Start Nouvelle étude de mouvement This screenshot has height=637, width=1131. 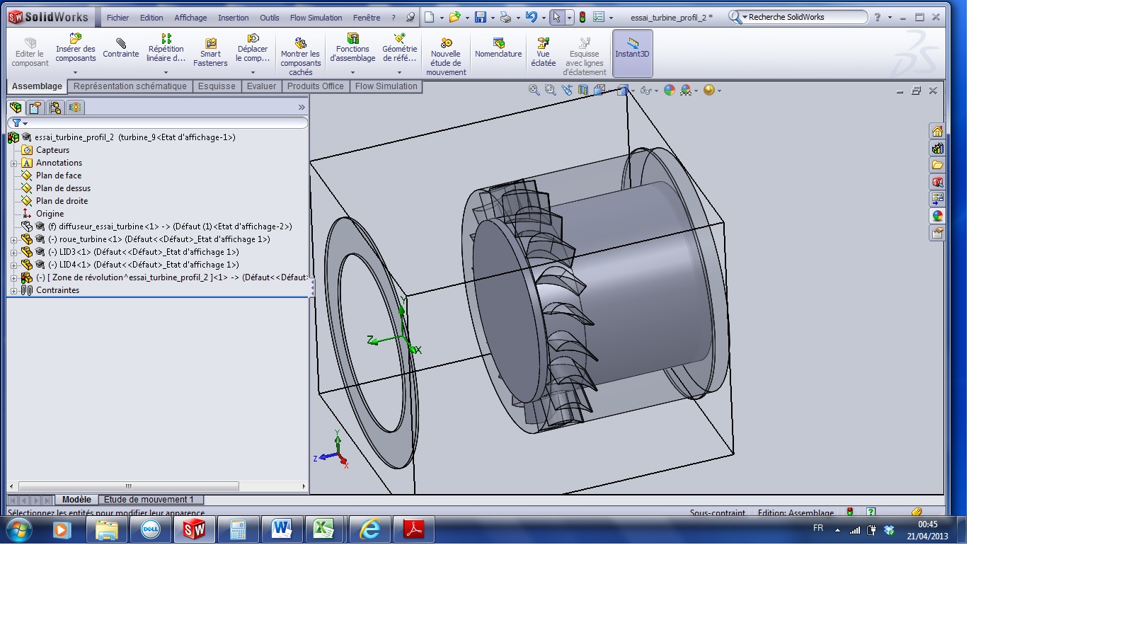(x=446, y=57)
